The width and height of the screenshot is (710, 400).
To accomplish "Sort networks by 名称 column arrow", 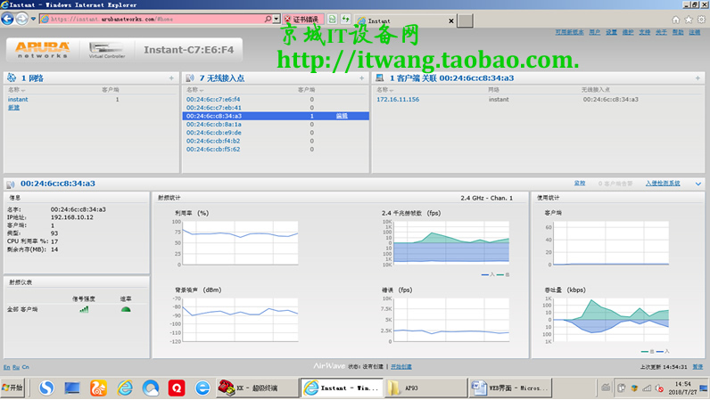I will [x=23, y=90].
